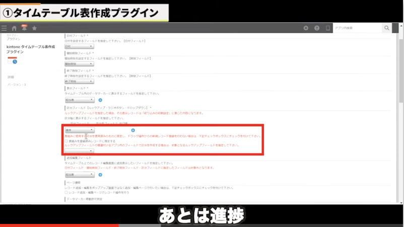Click the mobile view icon
The image size is (404, 227).
[327, 28]
